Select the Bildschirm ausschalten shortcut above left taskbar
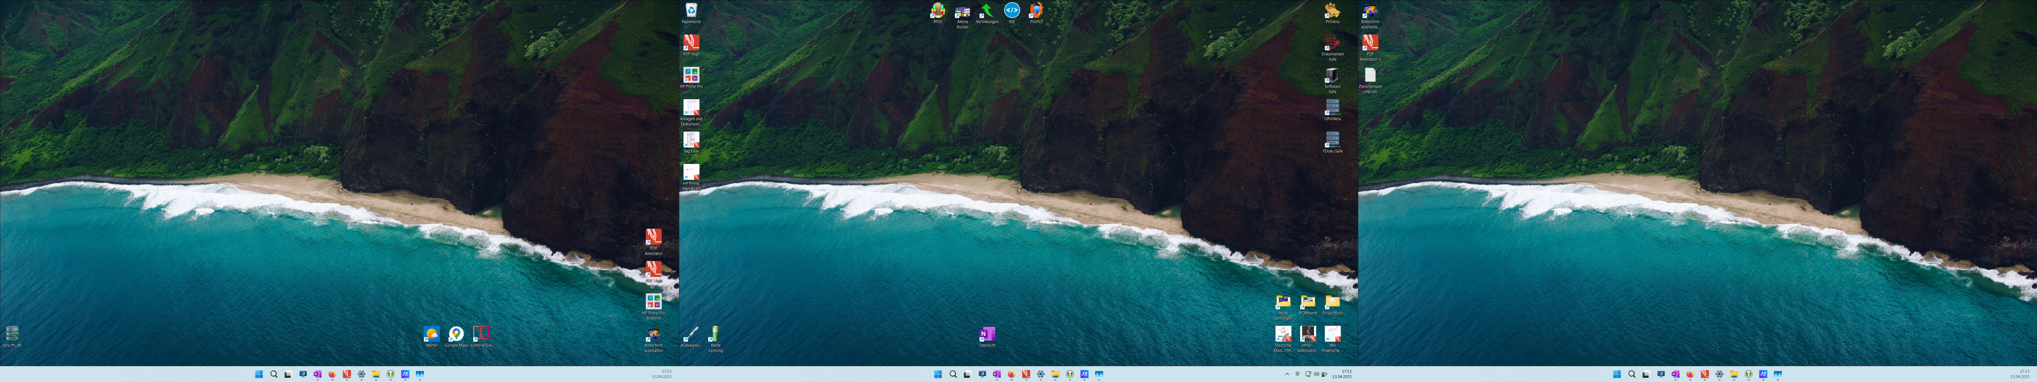Viewport: 2037px width, 382px height. point(653,338)
